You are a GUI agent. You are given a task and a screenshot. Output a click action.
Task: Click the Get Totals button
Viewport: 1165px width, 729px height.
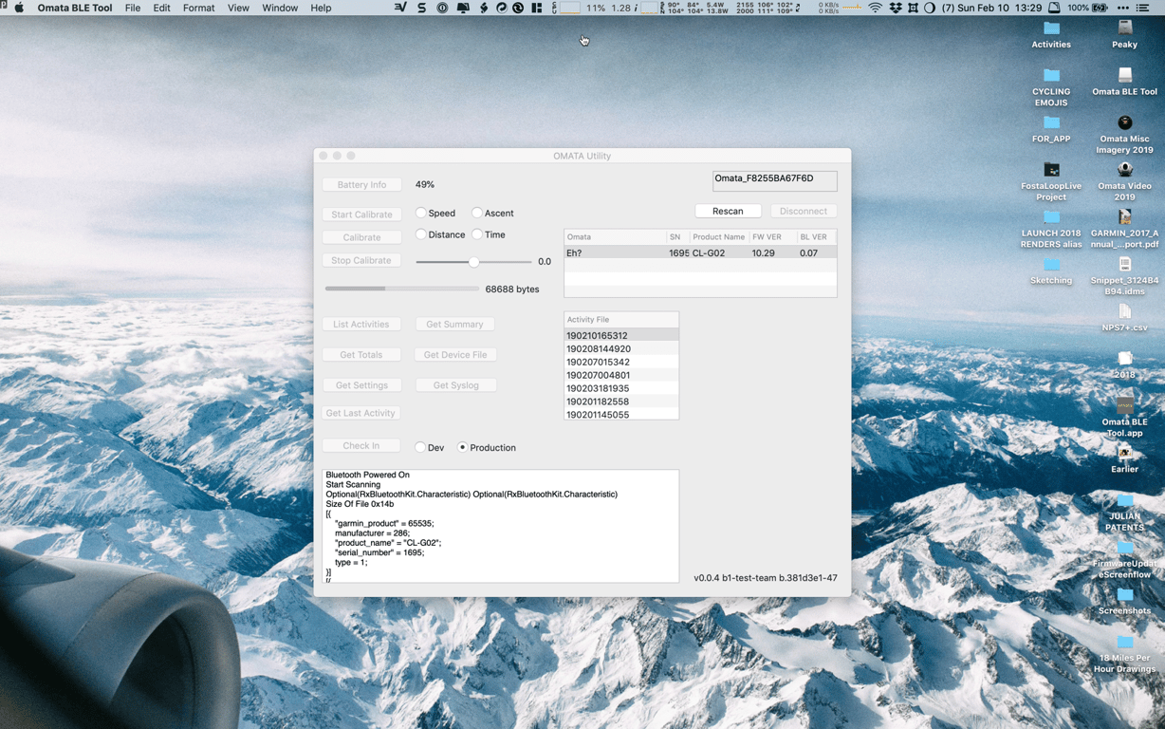click(x=361, y=354)
